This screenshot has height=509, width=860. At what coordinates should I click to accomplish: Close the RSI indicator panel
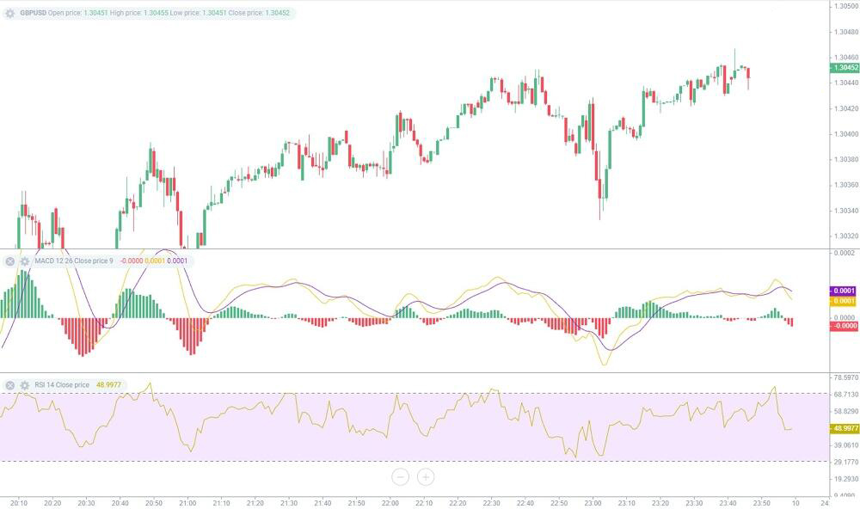pyautogui.click(x=10, y=385)
